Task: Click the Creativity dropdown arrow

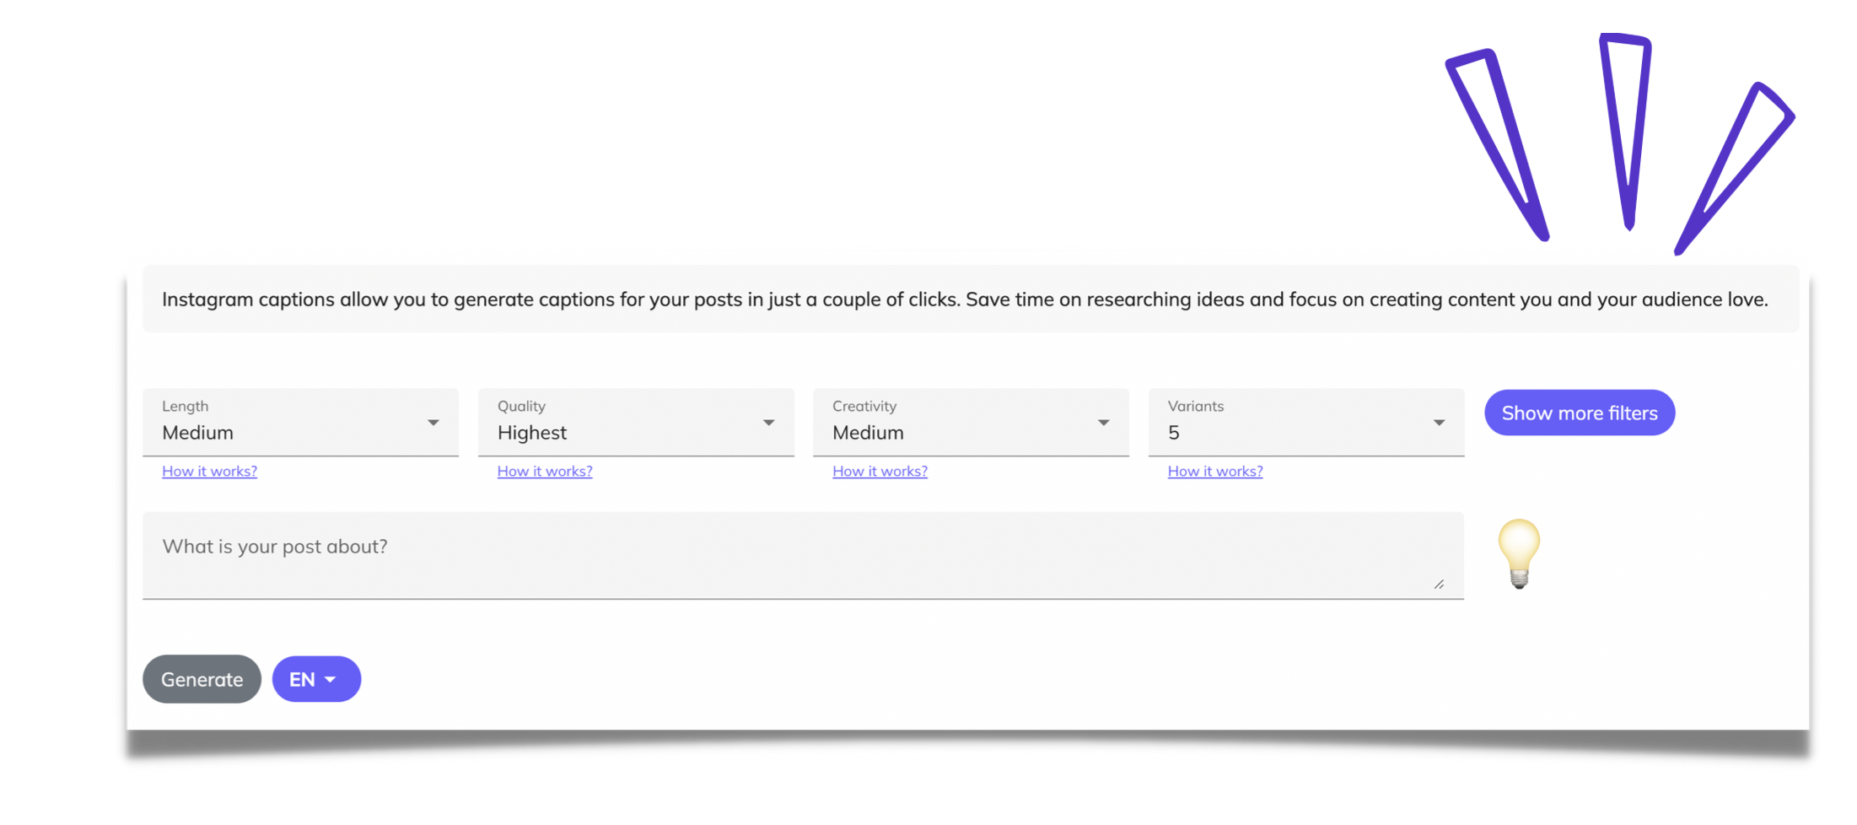Action: point(1103,423)
